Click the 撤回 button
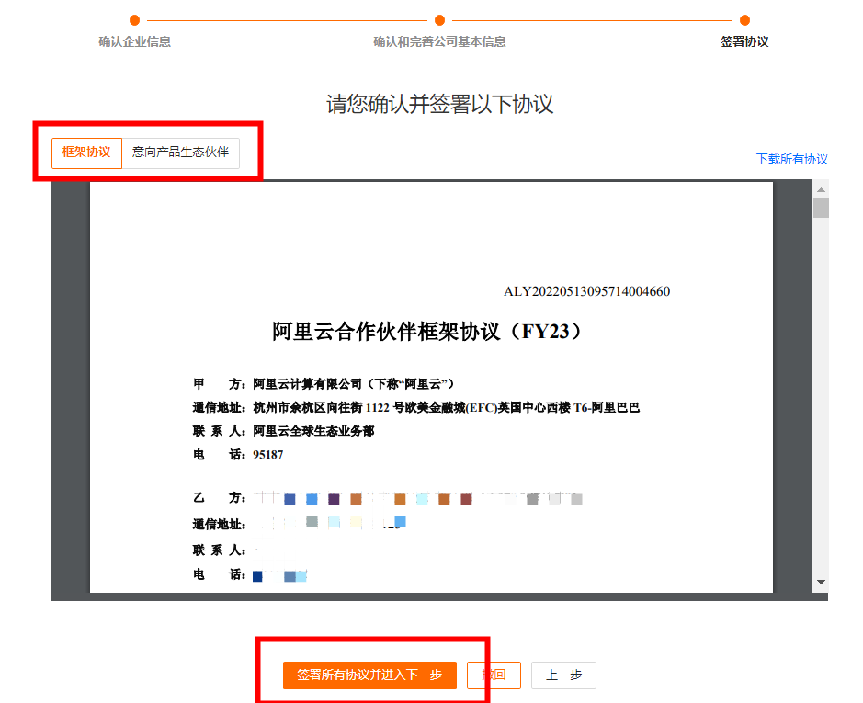Viewport: 863px width, 703px height. tap(494, 675)
